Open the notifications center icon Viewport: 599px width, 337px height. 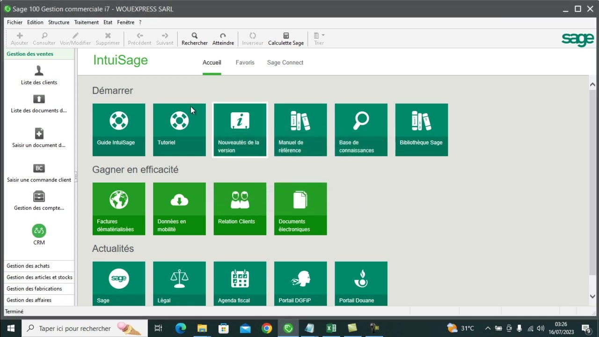tap(586, 328)
